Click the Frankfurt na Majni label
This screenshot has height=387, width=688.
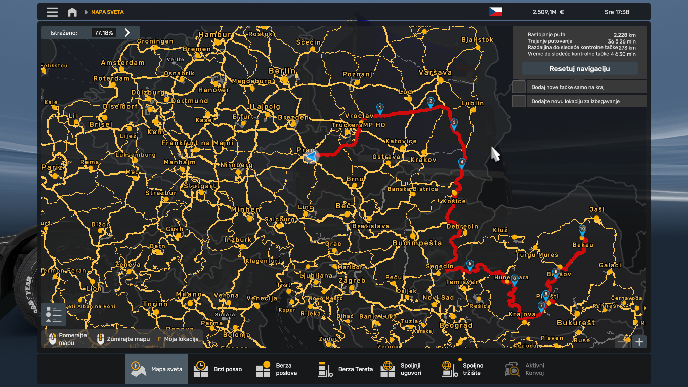coord(197,143)
